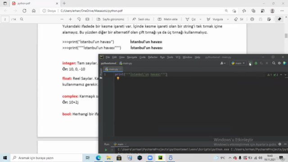This screenshot has width=288, height=162.
Task: Close the python.pdf browser tab
Action: pos(57,3)
